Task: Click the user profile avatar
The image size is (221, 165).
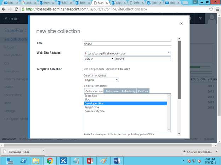Action: 212,19
